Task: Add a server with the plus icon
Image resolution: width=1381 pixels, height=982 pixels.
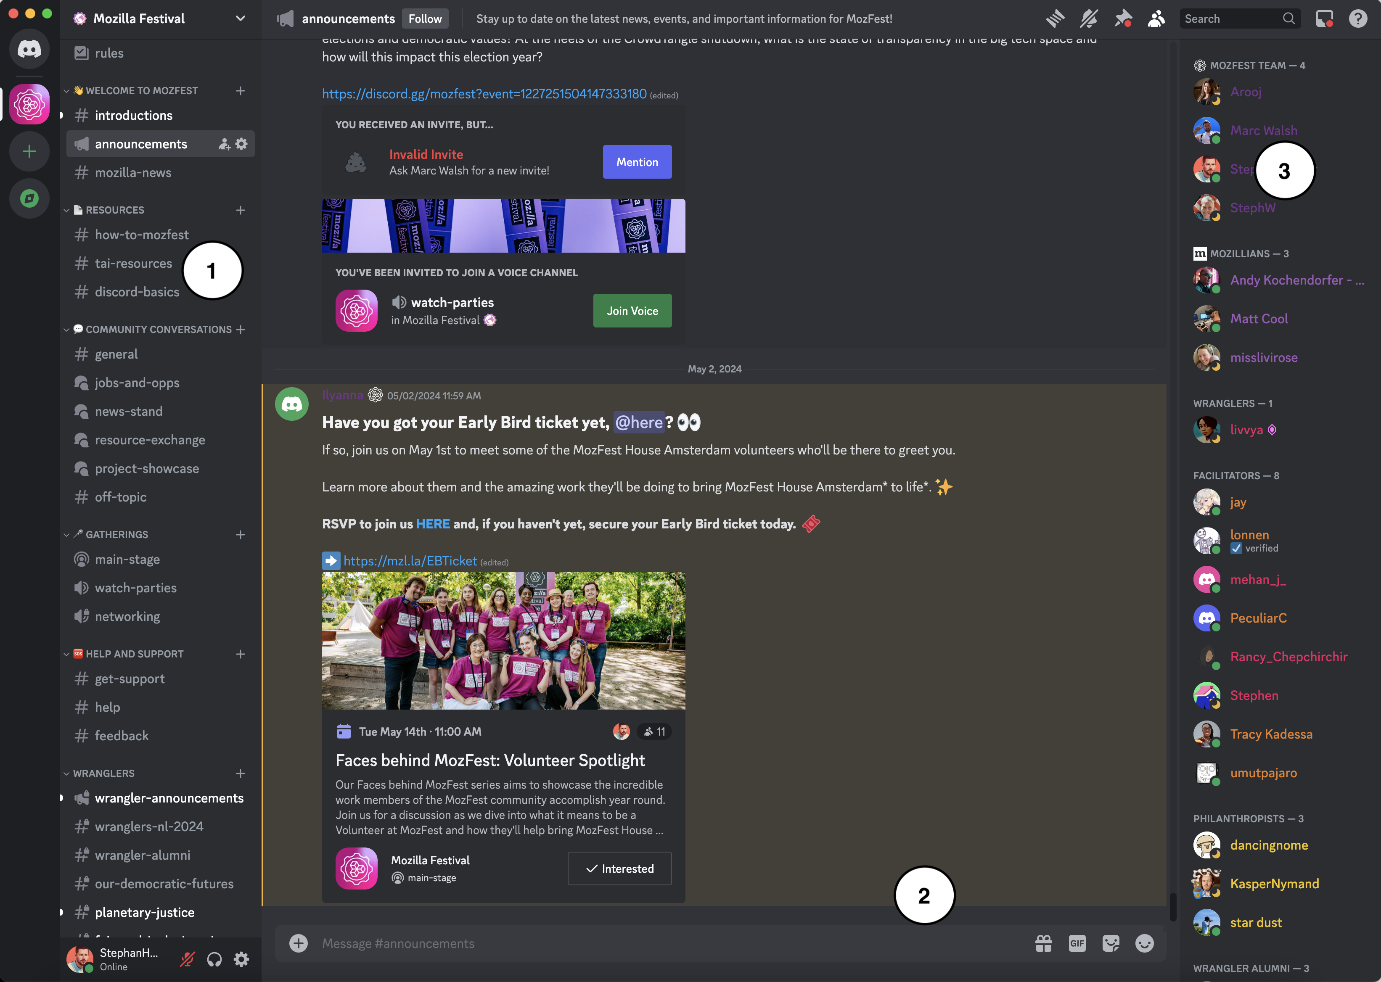Action: [x=29, y=151]
